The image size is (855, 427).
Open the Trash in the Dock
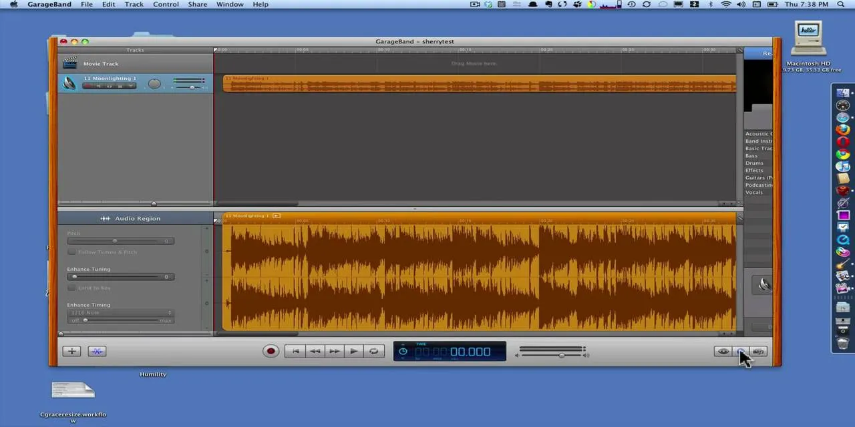(x=843, y=343)
